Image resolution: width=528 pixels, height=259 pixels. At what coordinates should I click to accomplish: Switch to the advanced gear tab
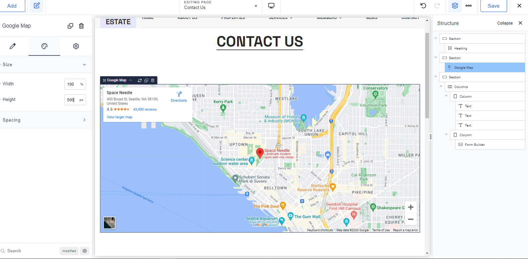coord(76,46)
